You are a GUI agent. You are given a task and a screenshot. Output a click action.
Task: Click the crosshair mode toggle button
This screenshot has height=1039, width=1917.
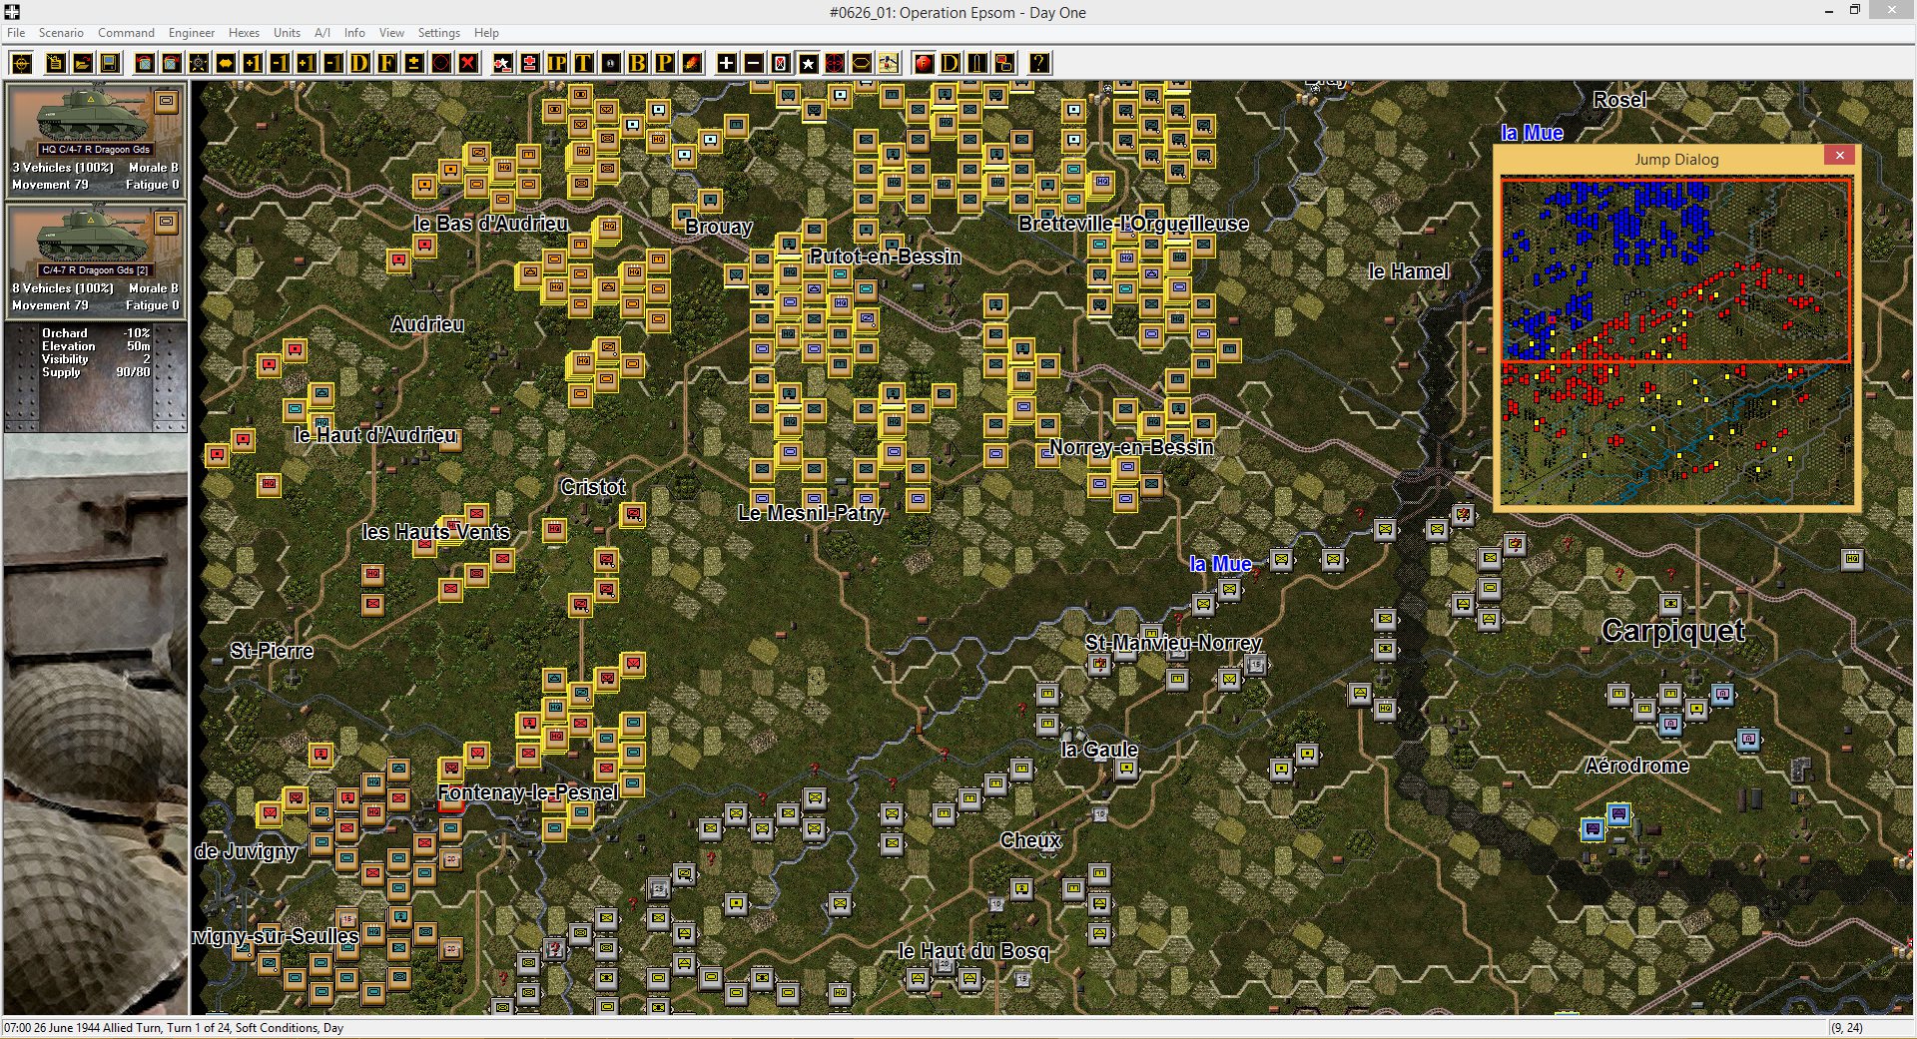tap(22, 64)
